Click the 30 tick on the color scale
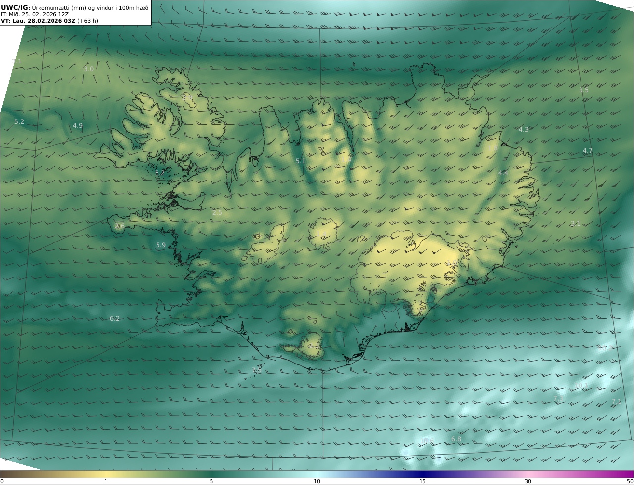 pyautogui.click(x=528, y=481)
